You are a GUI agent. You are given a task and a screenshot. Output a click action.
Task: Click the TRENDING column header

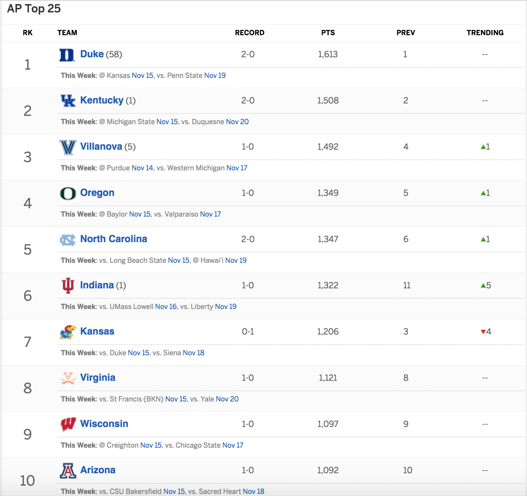[485, 33]
